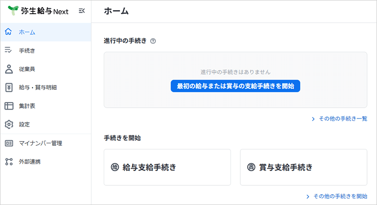The height and width of the screenshot is (205, 377).
Task: Click the 外部連携 connection icon
Action: tap(8, 161)
